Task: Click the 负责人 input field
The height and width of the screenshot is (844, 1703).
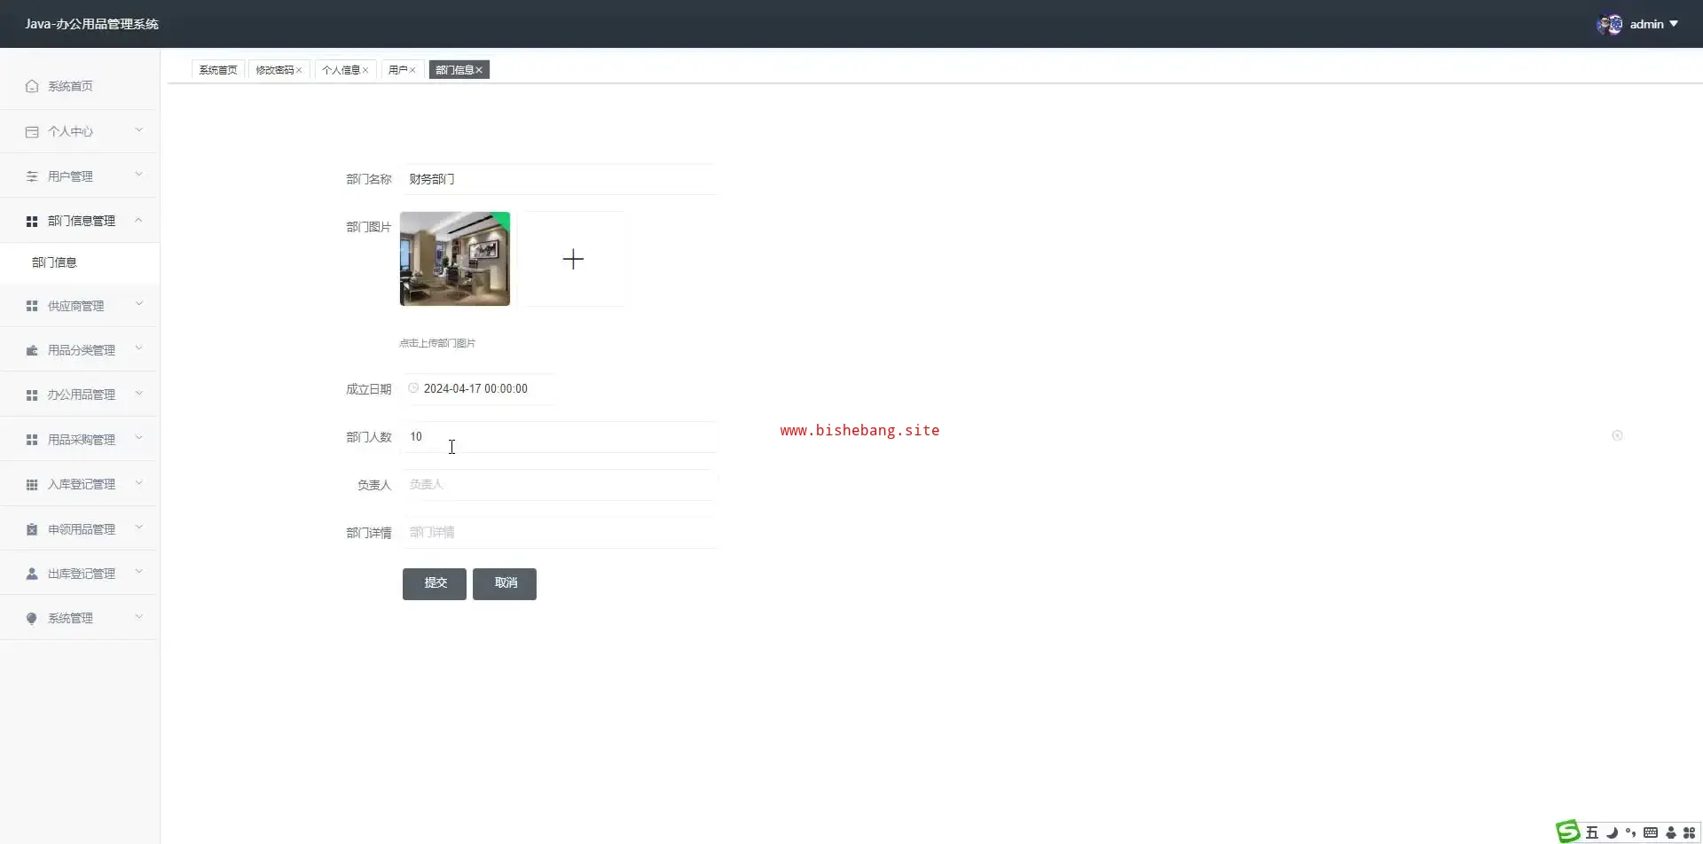Action: 559,484
